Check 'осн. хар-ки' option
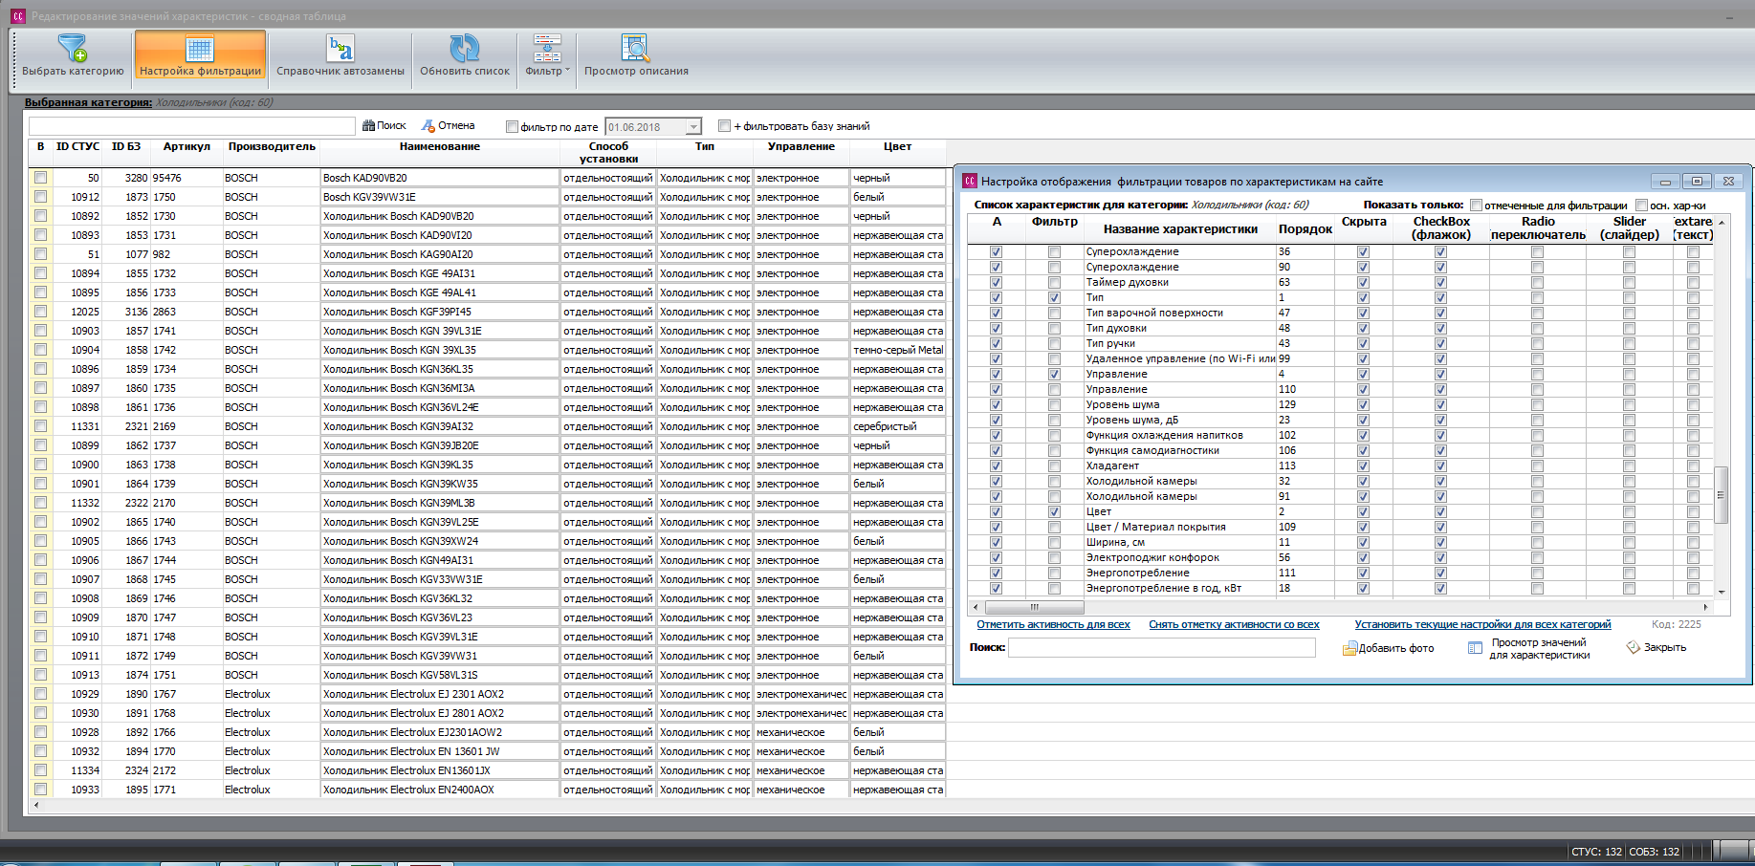1755x866 pixels. [1641, 205]
